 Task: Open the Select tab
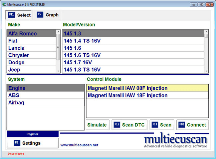tap(20, 15)
